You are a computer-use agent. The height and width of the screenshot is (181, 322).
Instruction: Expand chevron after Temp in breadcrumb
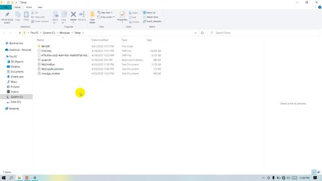[83, 33]
